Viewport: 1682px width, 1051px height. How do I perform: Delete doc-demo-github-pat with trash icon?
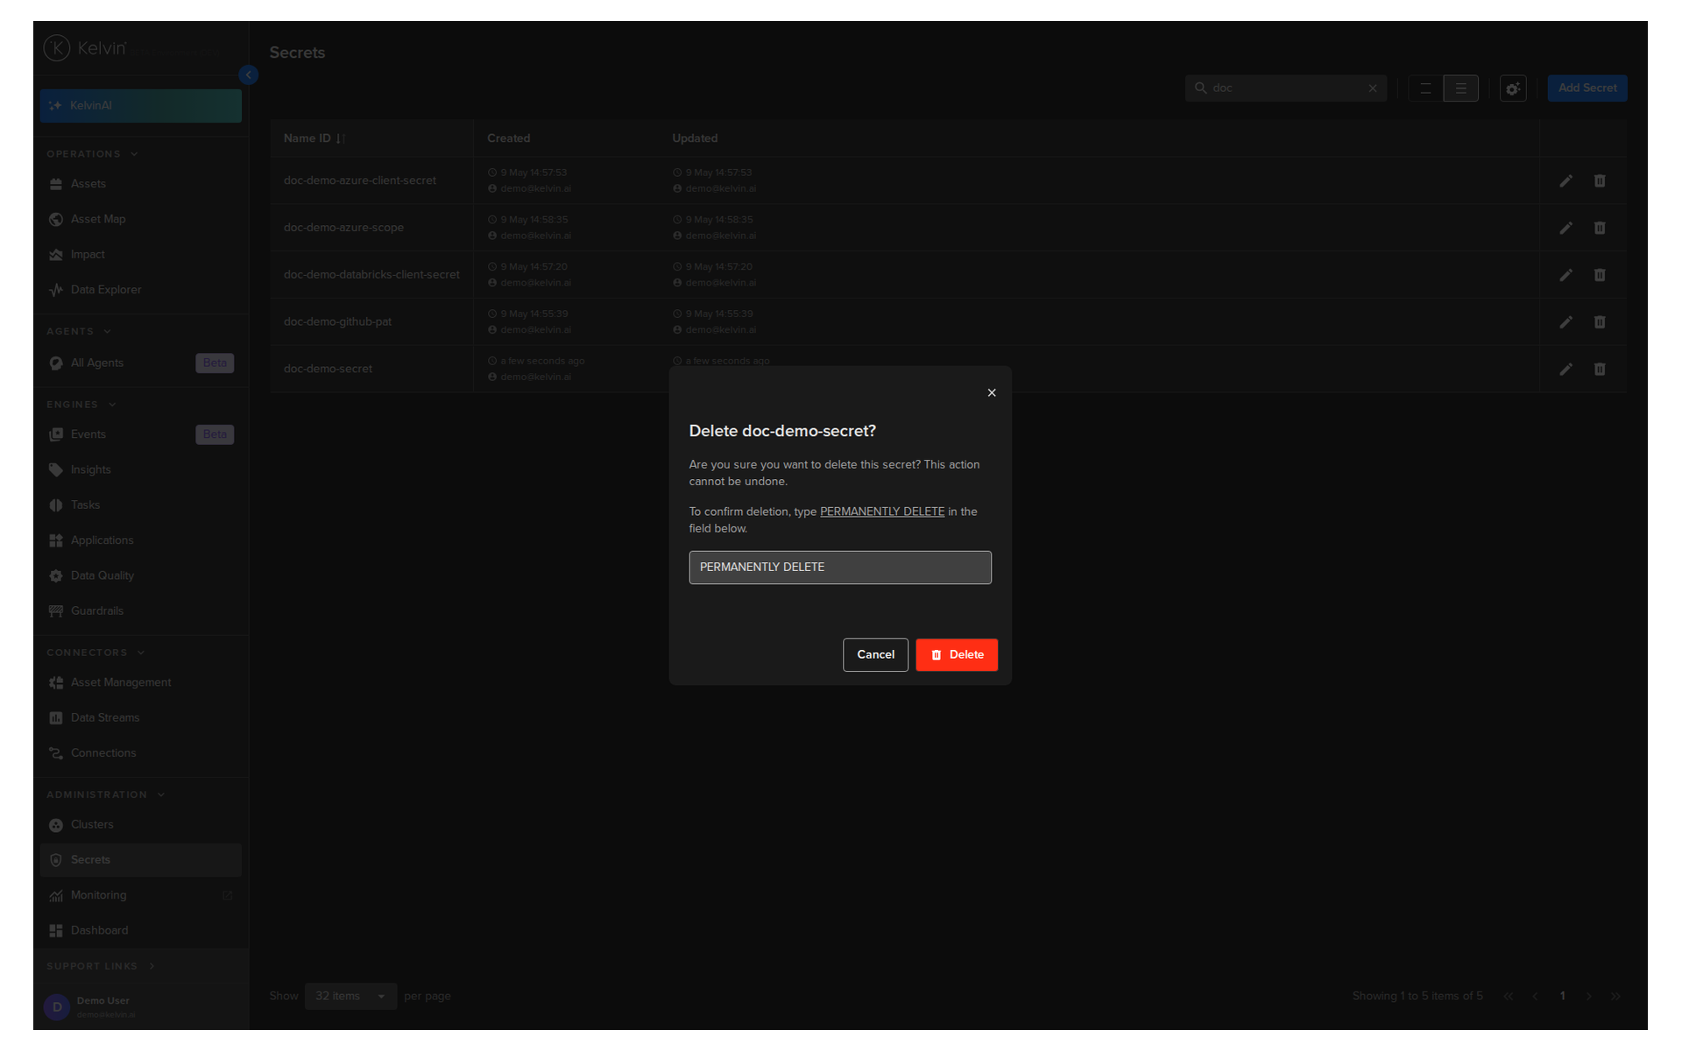(x=1600, y=322)
